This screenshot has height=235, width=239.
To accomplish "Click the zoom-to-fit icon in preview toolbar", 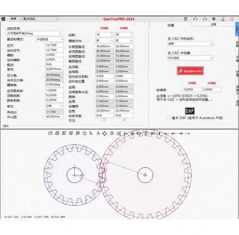I will [105, 133].
